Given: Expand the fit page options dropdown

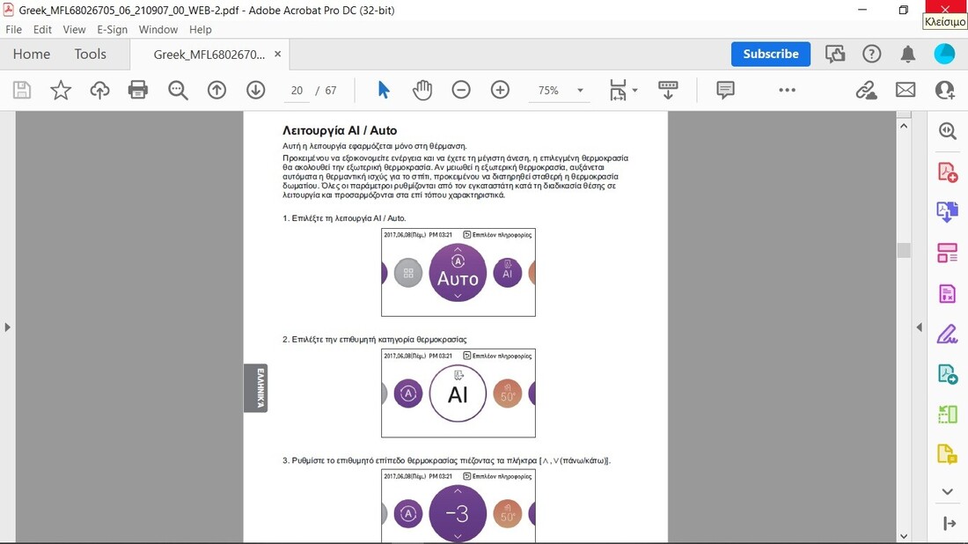Looking at the screenshot, I should (634, 91).
